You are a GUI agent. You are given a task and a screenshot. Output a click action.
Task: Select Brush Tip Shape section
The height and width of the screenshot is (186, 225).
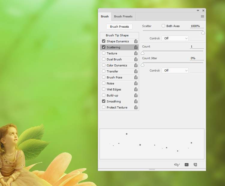(x=119, y=35)
